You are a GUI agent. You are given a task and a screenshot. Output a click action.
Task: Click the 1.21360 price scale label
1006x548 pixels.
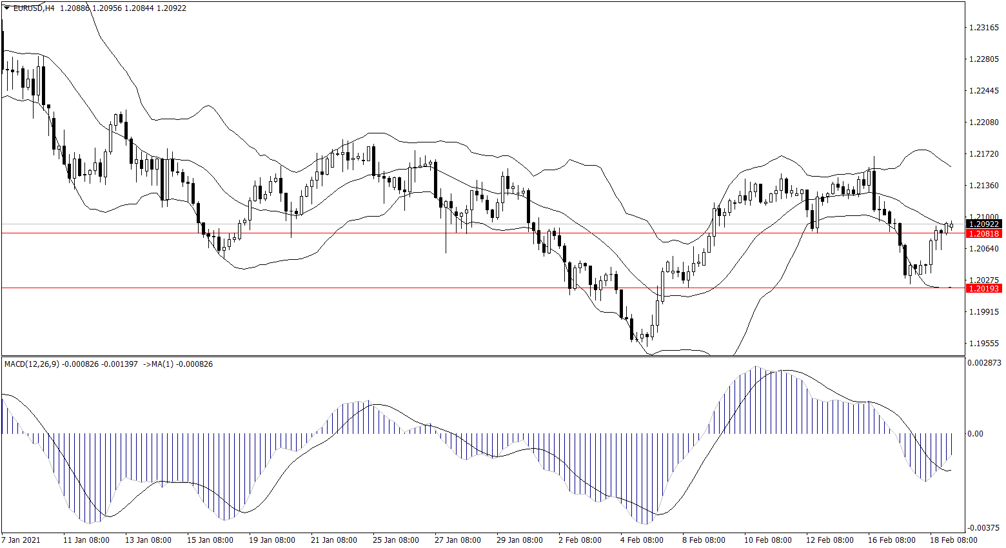(x=984, y=186)
